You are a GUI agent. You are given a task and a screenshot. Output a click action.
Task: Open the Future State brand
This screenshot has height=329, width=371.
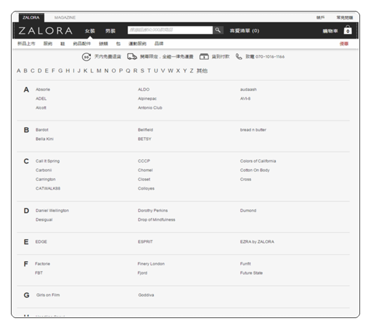pos(251,273)
